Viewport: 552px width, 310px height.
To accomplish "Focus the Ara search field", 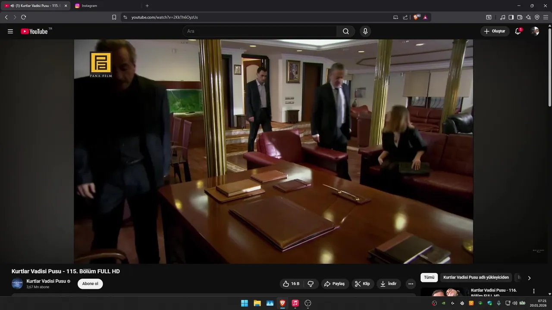I will (x=260, y=31).
